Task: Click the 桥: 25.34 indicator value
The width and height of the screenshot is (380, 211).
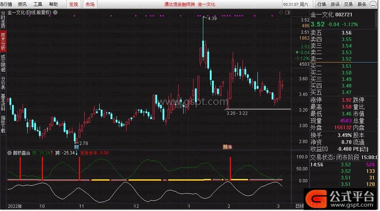Action: click(41, 153)
